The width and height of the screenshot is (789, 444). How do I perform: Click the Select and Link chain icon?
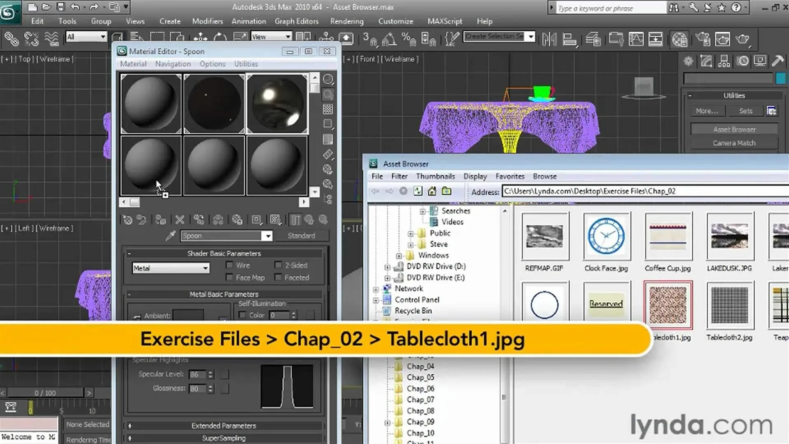[11, 39]
